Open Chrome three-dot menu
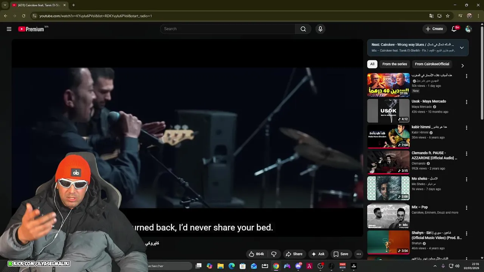 click(x=478, y=16)
